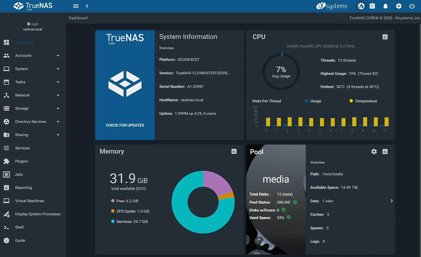Open Reporting menu item
Screen dimensions: 421x257
[x=23, y=188]
